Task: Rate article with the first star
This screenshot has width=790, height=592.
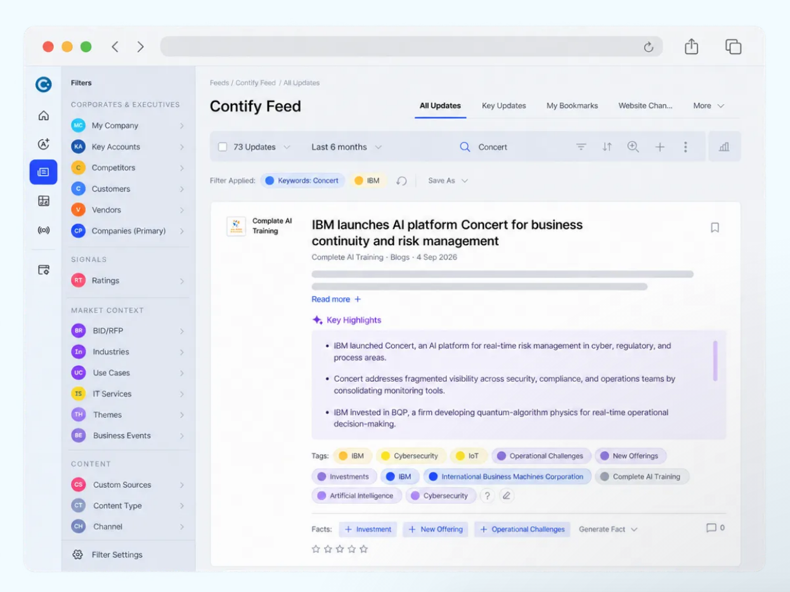Action: pyautogui.click(x=316, y=549)
